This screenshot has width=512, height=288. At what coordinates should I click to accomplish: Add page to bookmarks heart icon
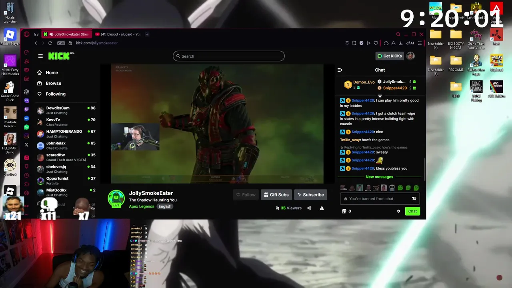coord(376,43)
